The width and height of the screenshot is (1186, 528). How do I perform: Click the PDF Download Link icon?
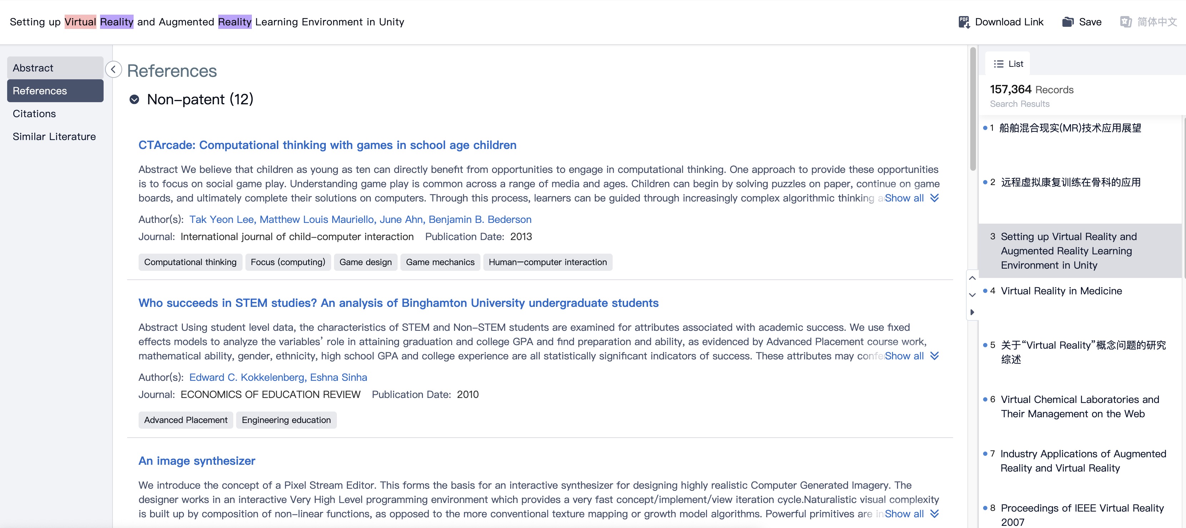(x=964, y=22)
